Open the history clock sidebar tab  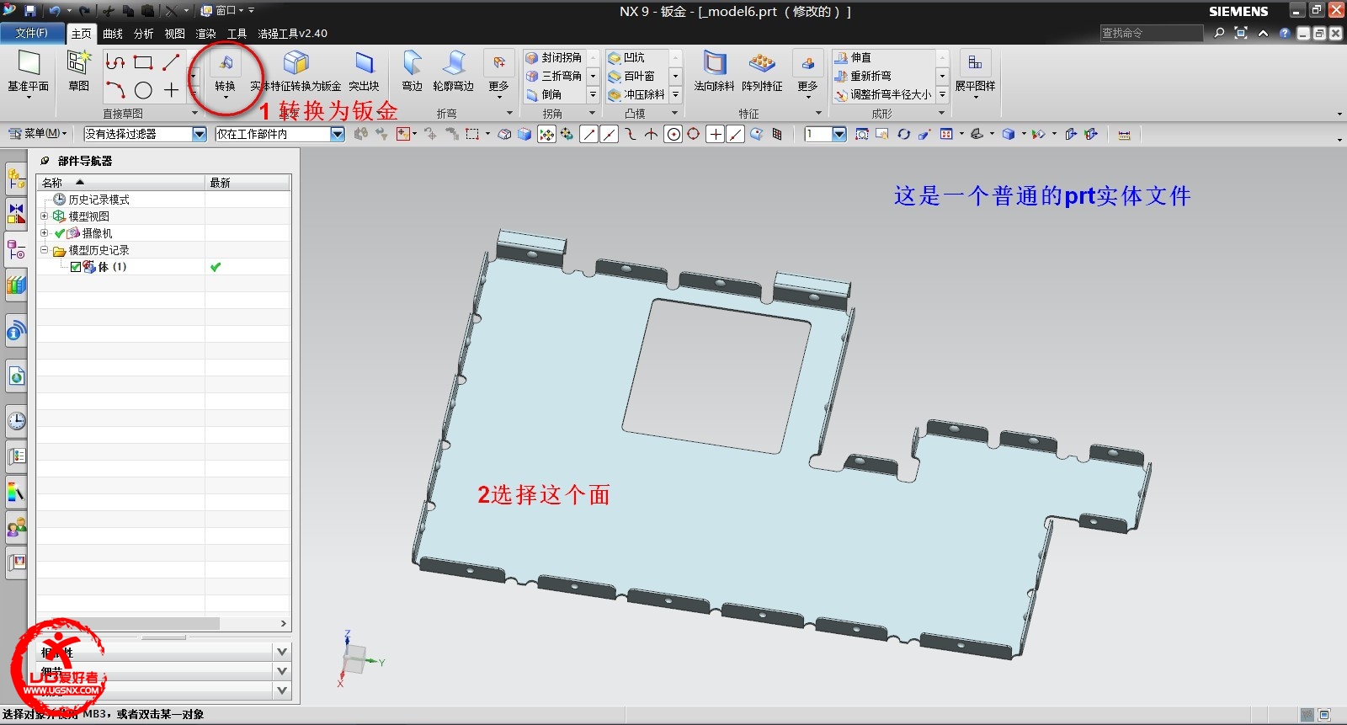coord(16,420)
